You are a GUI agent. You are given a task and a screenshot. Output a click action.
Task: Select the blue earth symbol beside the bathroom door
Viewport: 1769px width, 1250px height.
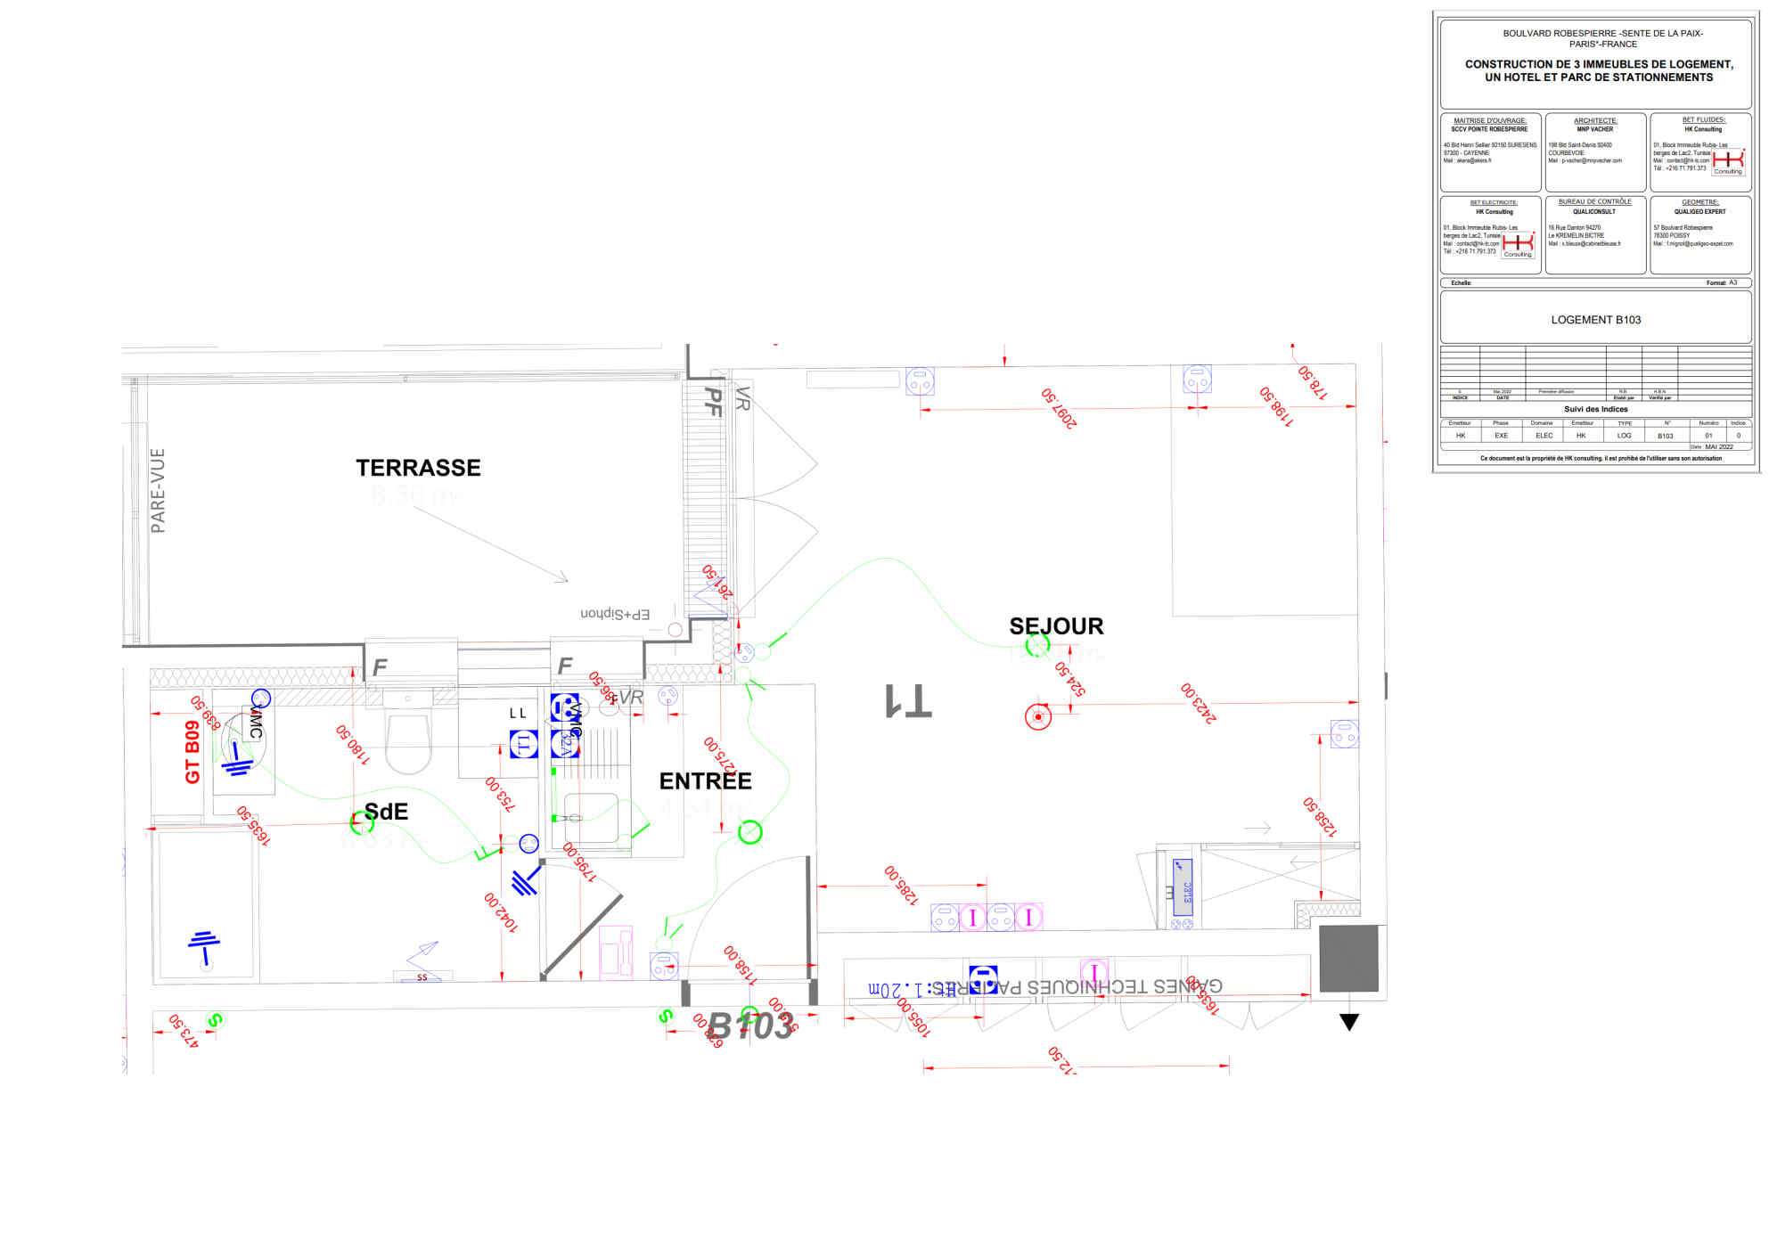point(525,882)
